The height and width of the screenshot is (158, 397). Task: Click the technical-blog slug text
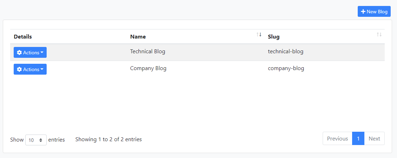click(x=285, y=51)
